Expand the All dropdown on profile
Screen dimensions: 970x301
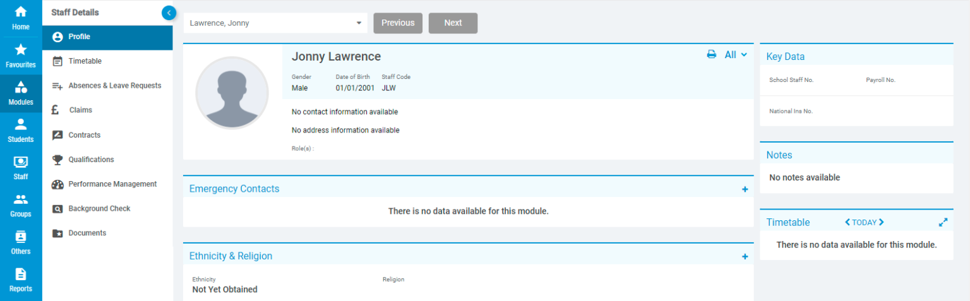[736, 55]
